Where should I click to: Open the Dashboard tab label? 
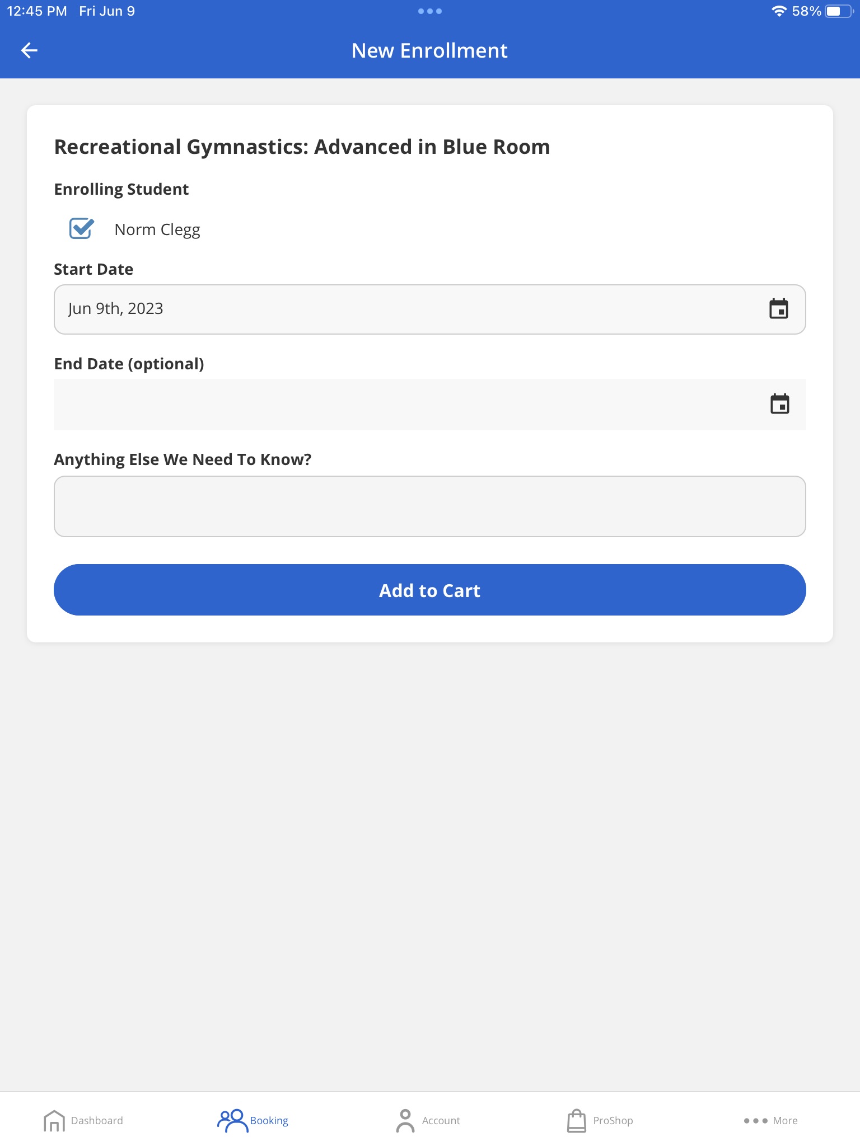coord(97,1121)
